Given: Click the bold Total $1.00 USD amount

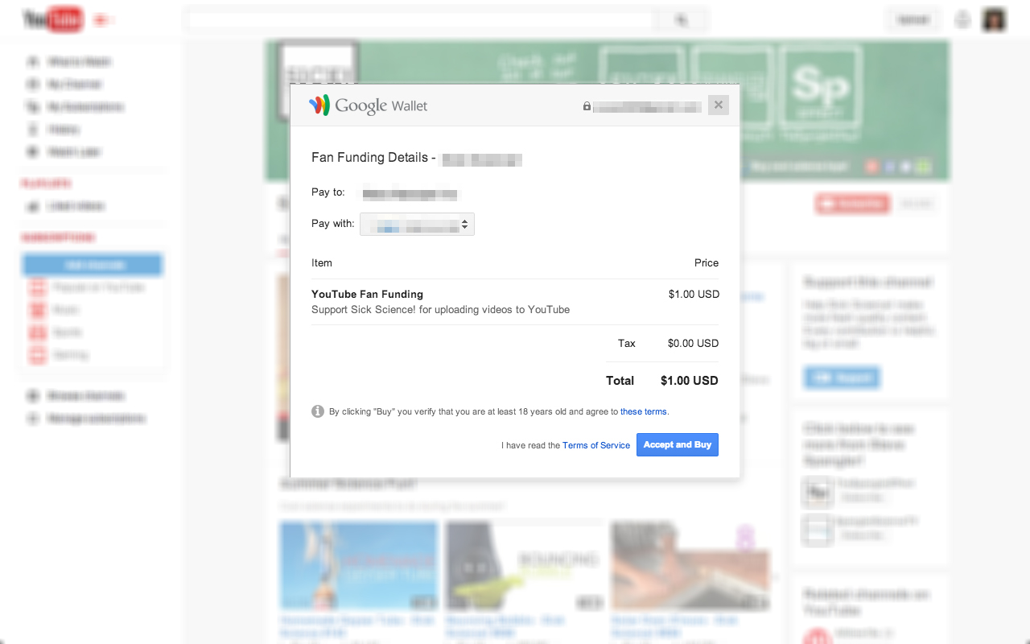Looking at the screenshot, I should click(x=689, y=381).
